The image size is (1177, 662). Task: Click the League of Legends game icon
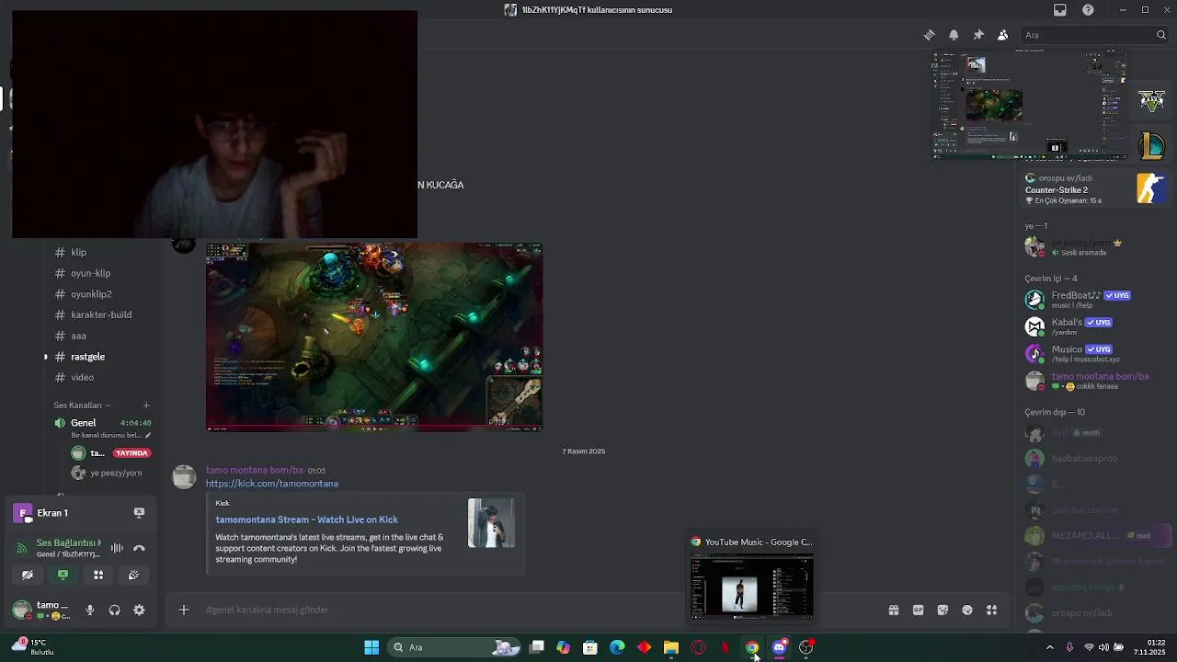point(1152,145)
